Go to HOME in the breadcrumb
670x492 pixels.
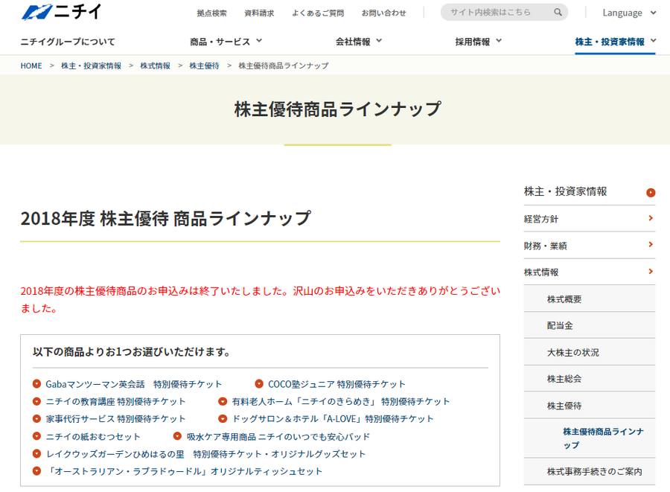pyautogui.click(x=31, y=66)
